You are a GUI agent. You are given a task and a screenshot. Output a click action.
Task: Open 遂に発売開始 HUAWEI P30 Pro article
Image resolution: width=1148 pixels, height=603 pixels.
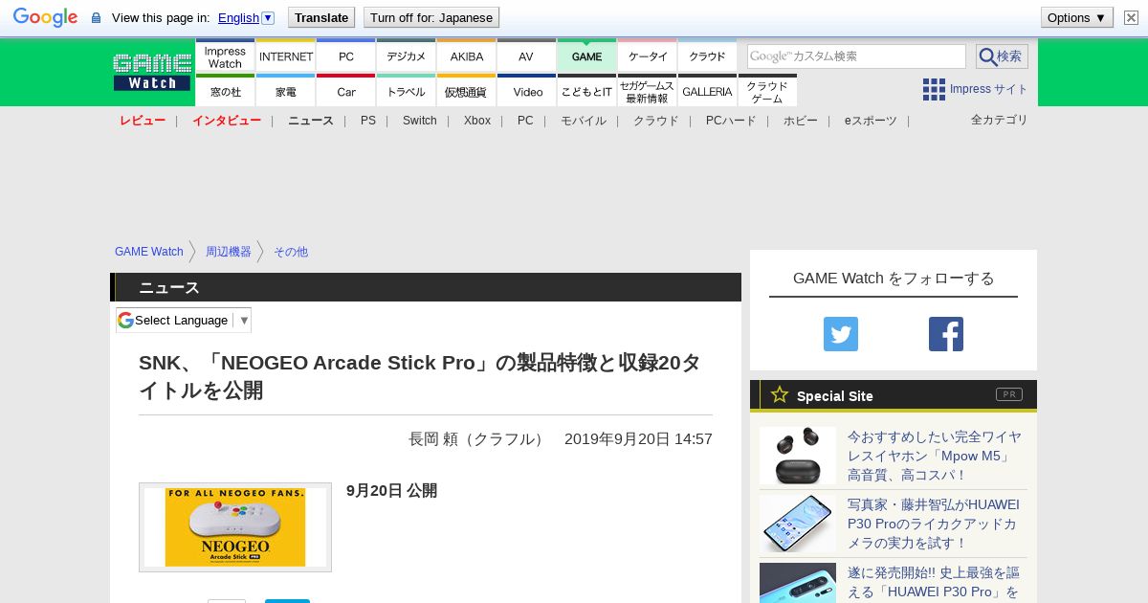click(934, 582)
